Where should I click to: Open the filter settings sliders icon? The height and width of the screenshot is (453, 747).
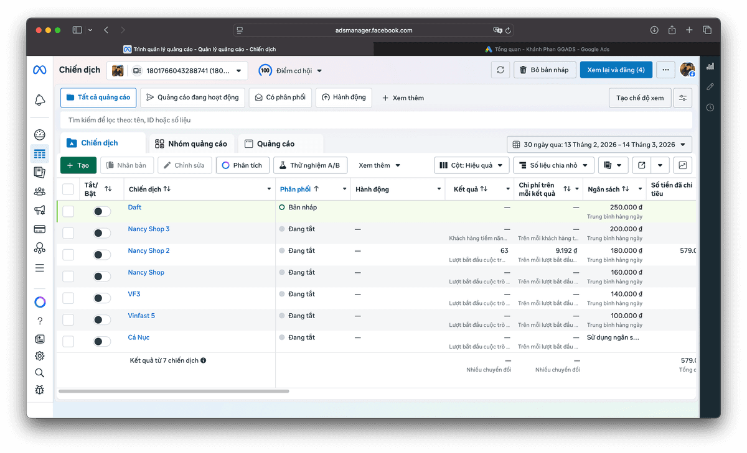(683, 98)
